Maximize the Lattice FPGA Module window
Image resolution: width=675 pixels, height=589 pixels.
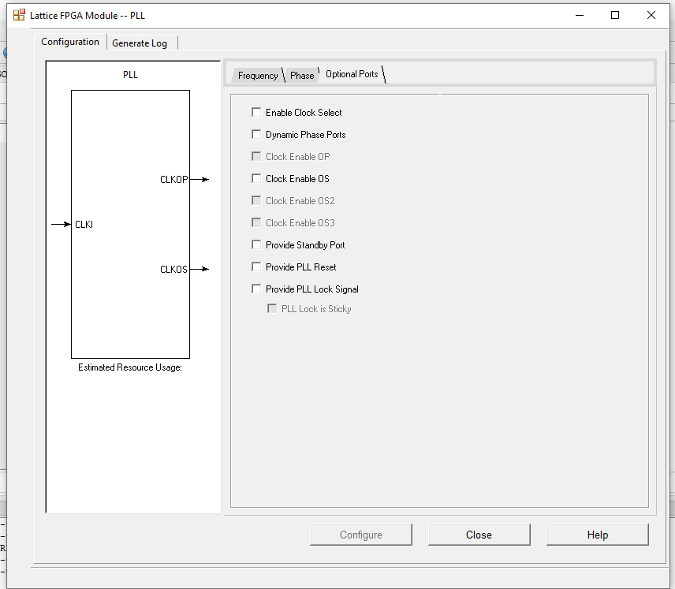point(615,16)
